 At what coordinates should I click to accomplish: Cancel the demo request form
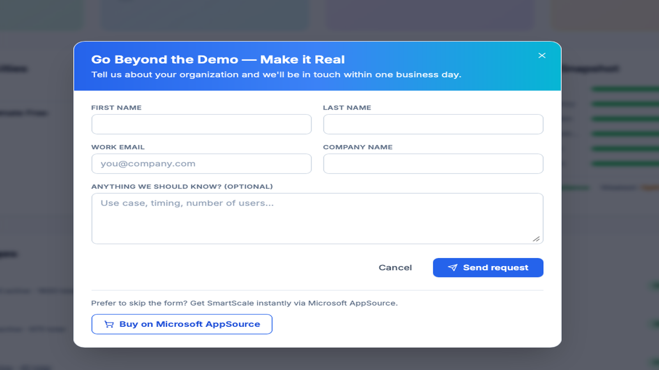[x=395, y=268]
